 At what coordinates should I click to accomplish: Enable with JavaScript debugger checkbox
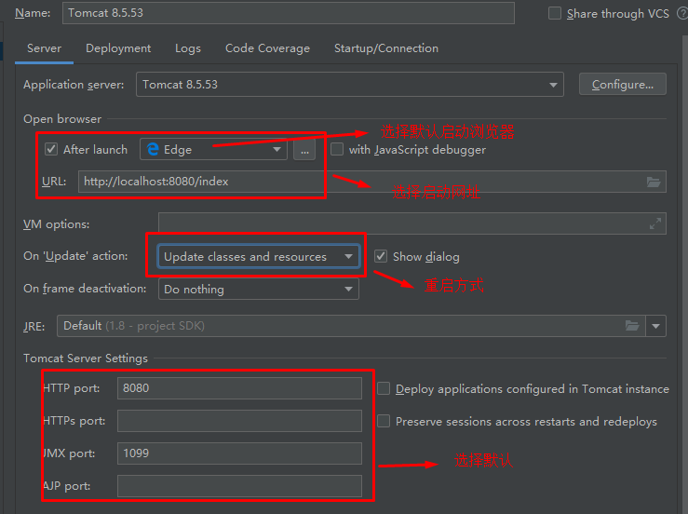click(337, 149)
